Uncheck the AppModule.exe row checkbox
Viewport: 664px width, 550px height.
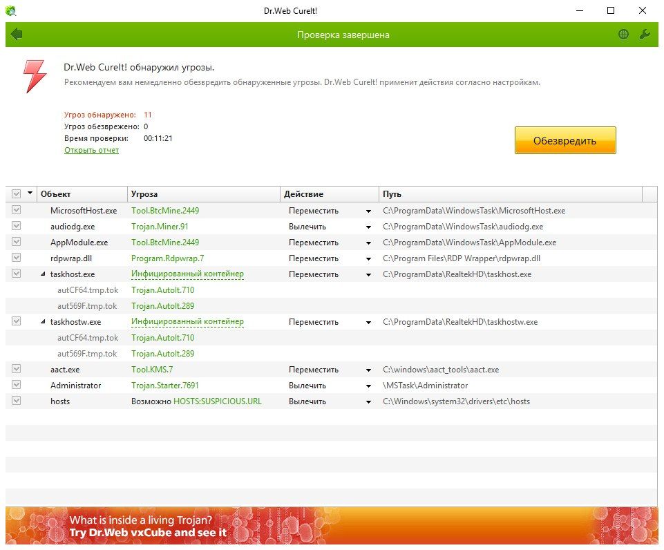tap(16, 242)
